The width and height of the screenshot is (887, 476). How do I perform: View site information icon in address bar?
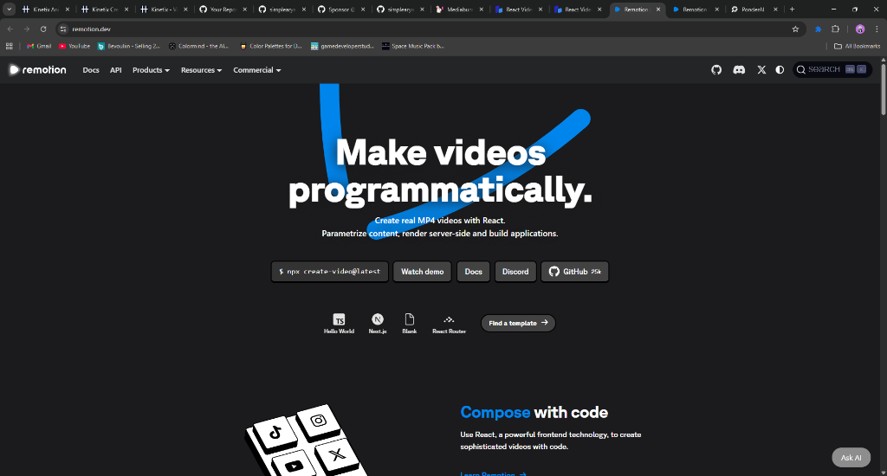pyautogui.click(x=63, y=29)
